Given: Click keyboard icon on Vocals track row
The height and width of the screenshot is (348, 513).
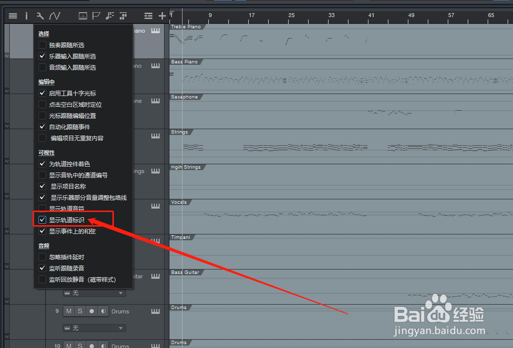Looking at the screenshot, I should [x=155, y=206].
